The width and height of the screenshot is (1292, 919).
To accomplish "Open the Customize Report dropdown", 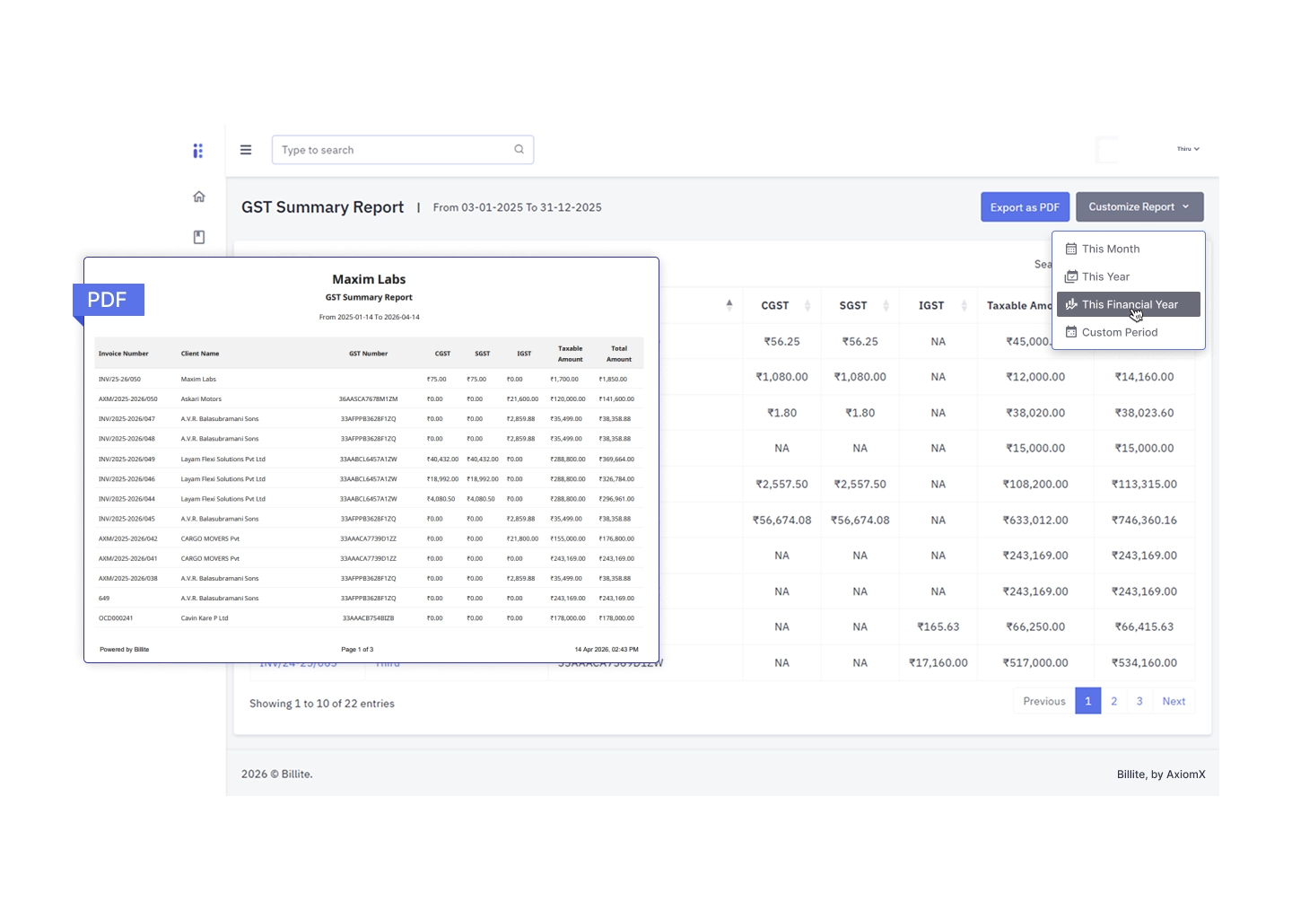I will [1139, 206].
